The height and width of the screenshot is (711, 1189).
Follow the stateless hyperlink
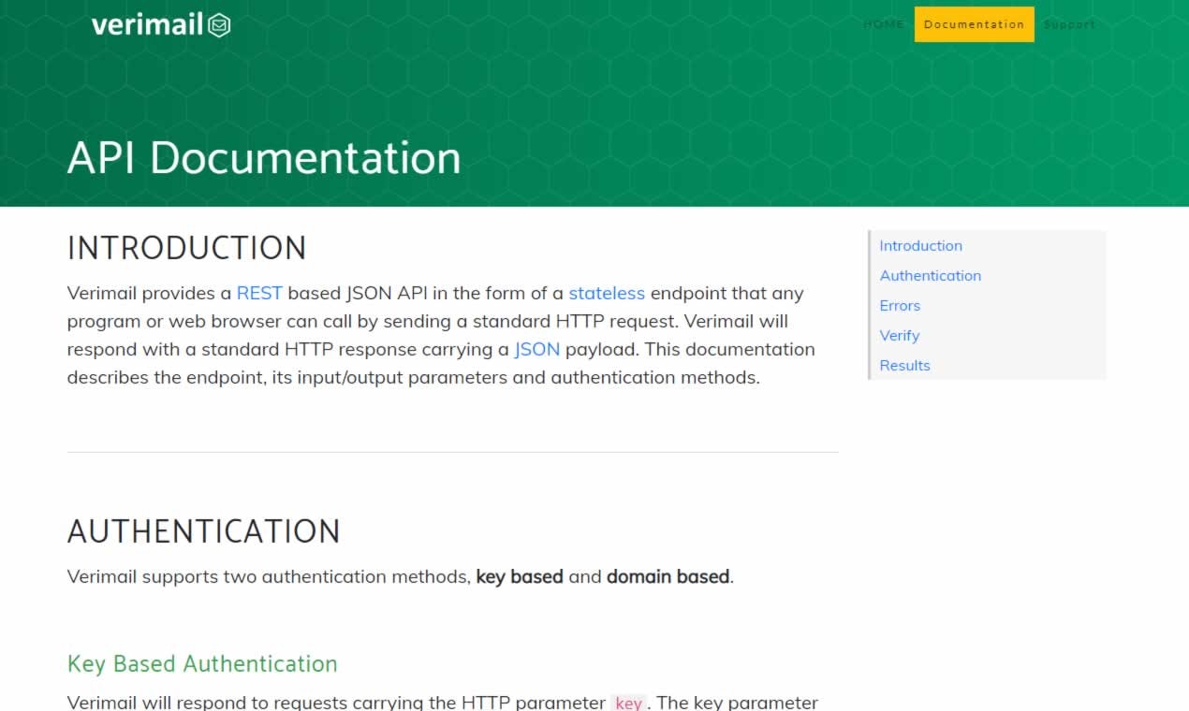[607, 293]
